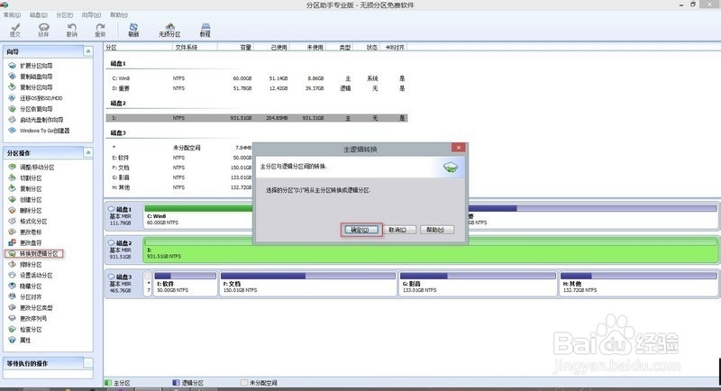Select the F: 文档 row in partition list
Image resolution: width=721 pixels, height=391 pixels.
180,168
